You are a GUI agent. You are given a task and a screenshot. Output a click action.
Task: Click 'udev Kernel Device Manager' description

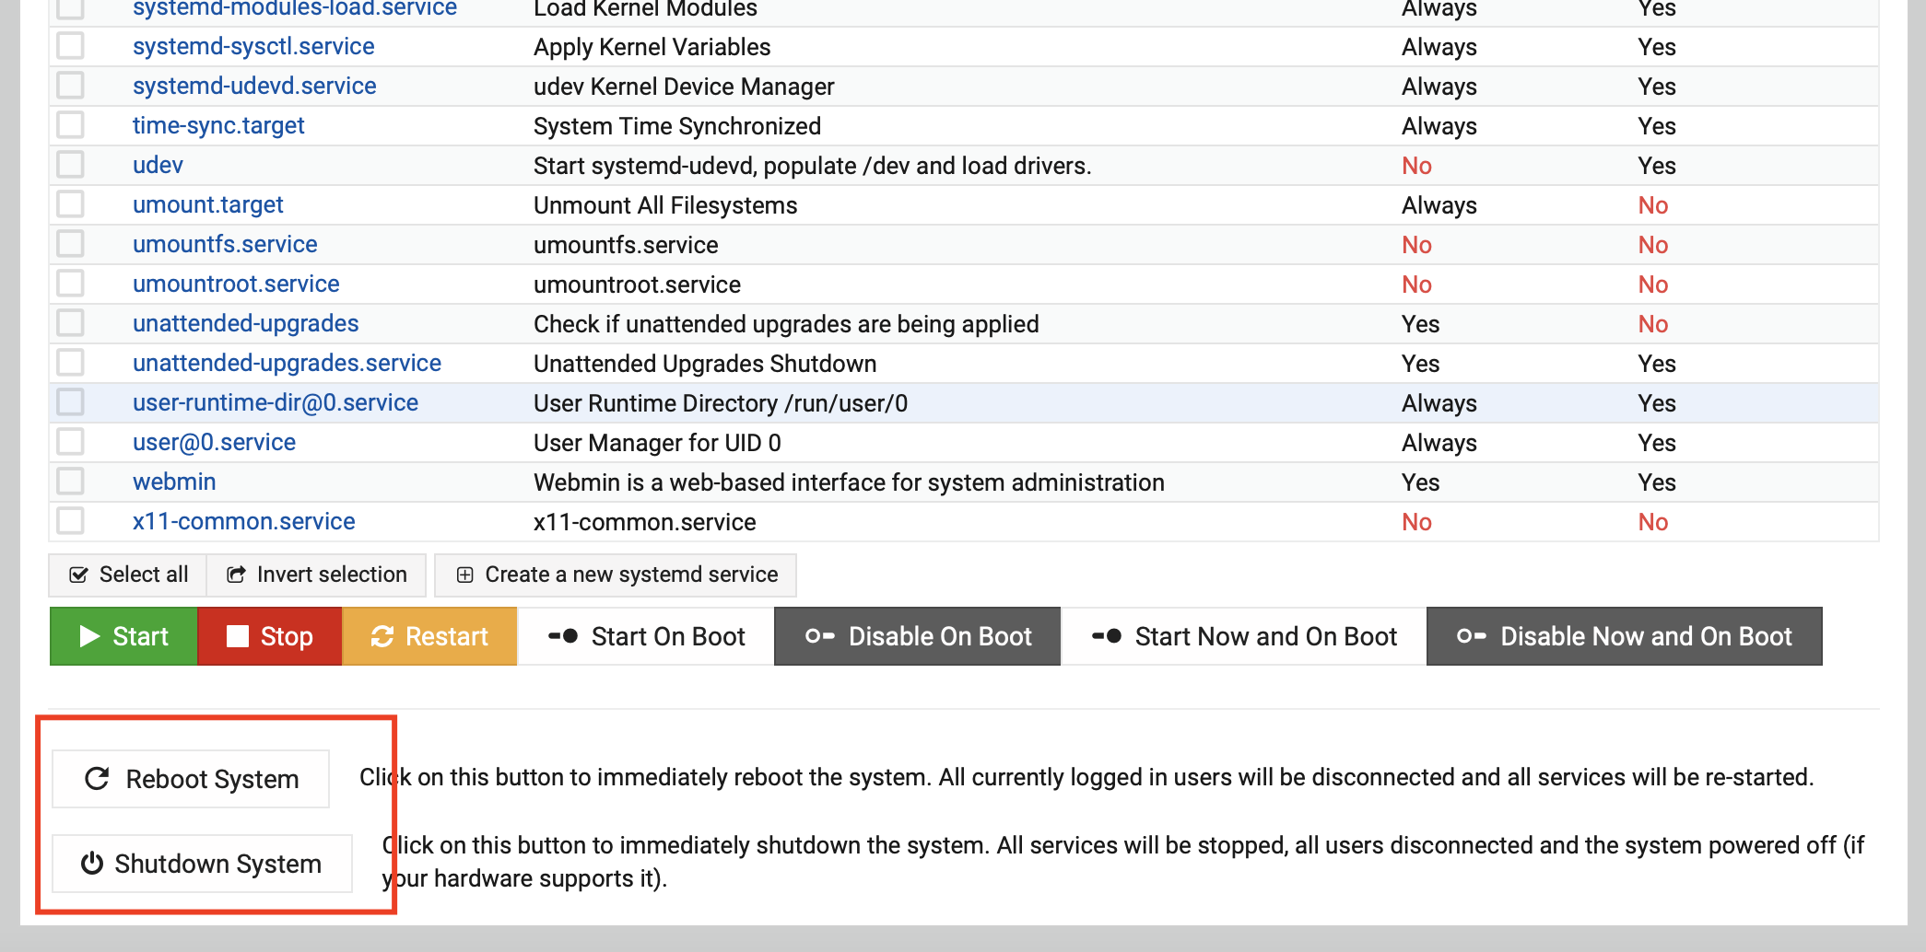tap(684, 87)
